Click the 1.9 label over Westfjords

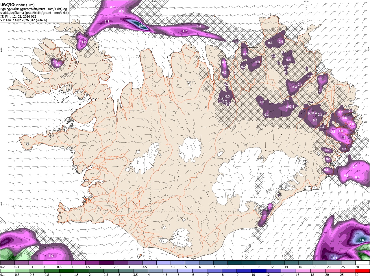pos(84,42)
